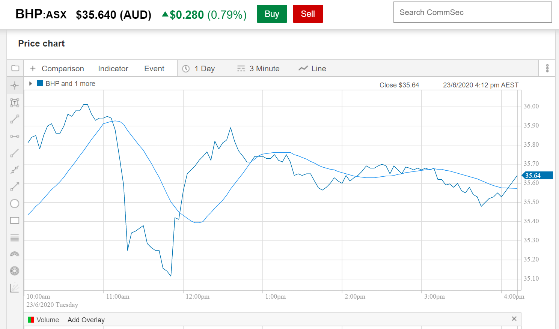Expand the BHP and 1 more legend
The image size is (559, 329).
click(31, 84)
